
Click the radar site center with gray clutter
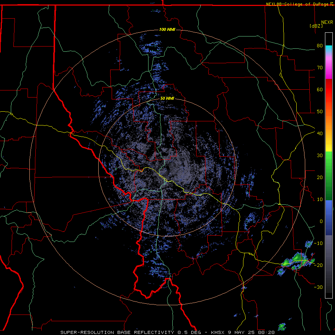click(x=167, y=168)
